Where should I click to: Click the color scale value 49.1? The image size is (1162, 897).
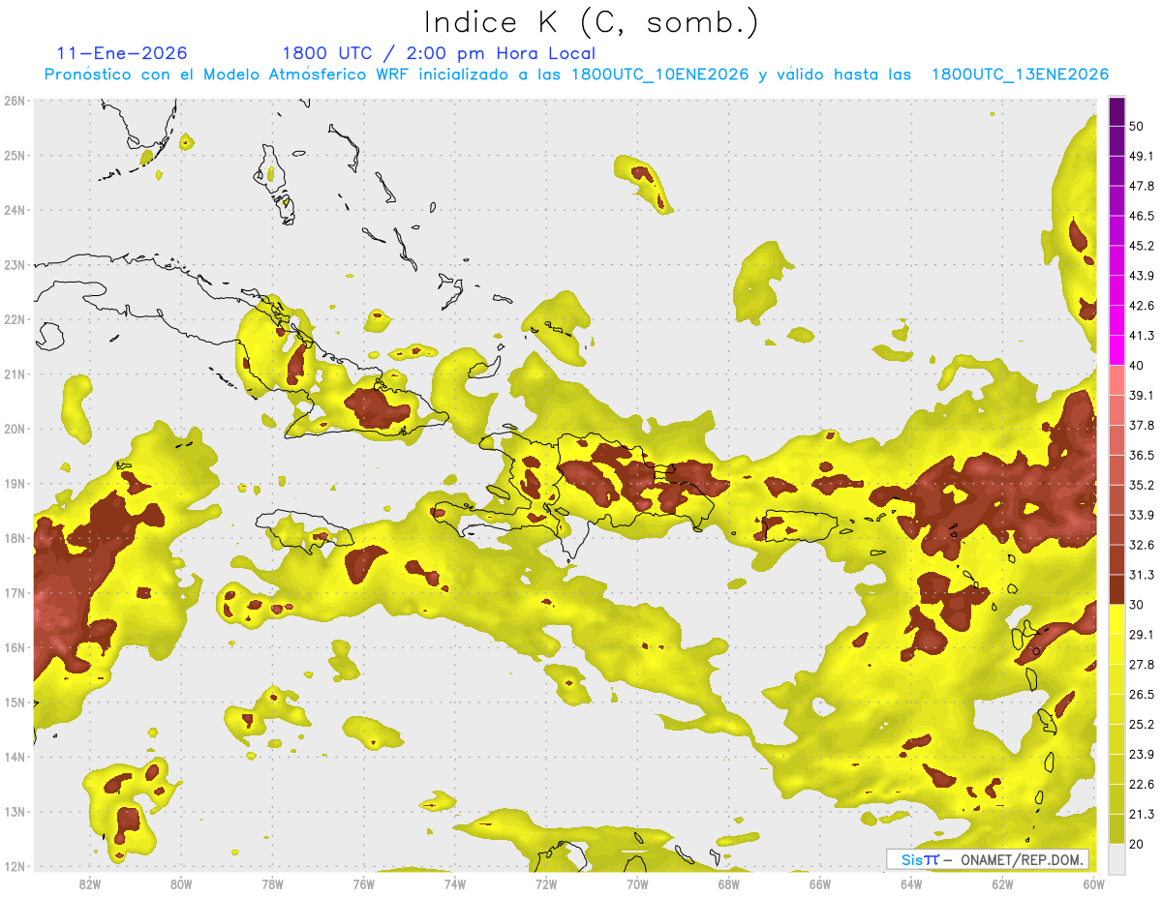1142,156
